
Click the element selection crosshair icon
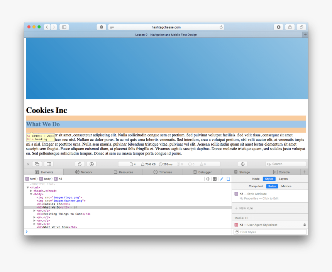click(x=242, y=164)
